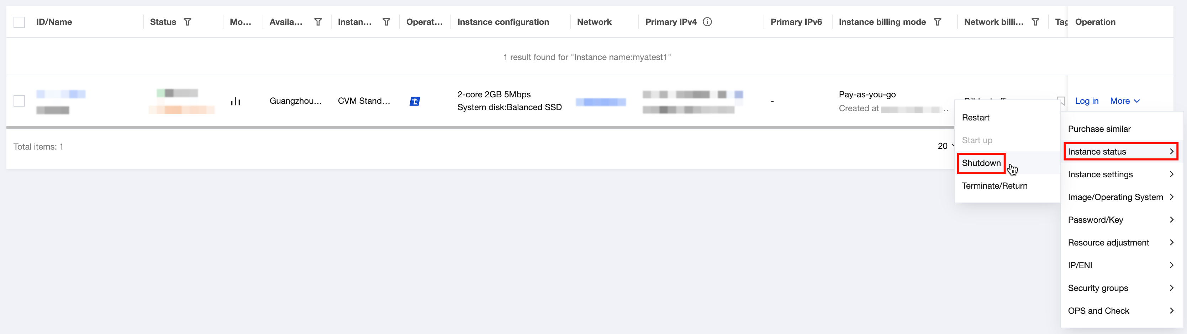Click the Status column filter icon
The width and height of the screenshot is (1187, 334).
(187, 22)
